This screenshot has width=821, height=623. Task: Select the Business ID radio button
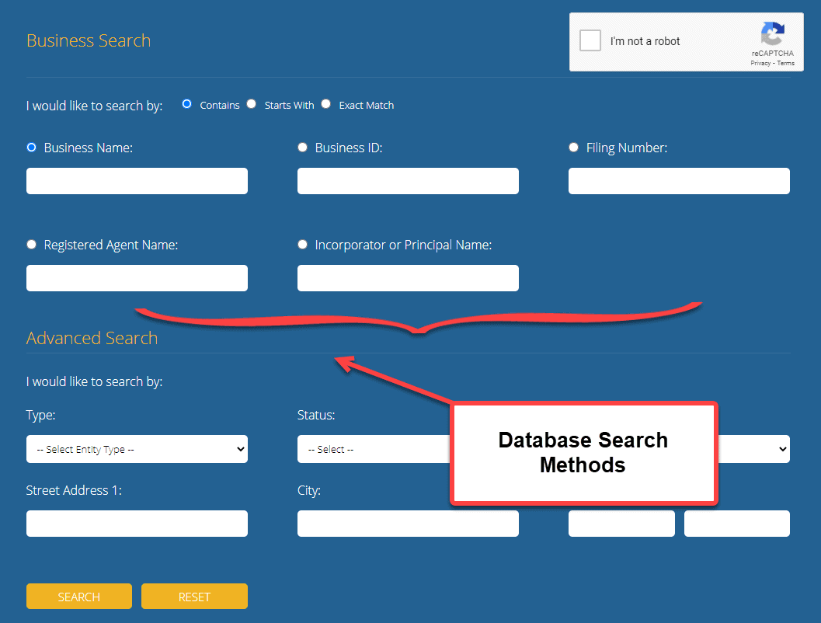pos(302,148)
